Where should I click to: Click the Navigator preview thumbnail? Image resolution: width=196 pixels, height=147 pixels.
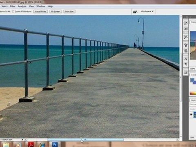pyautogui.click(x=193, y=45)
